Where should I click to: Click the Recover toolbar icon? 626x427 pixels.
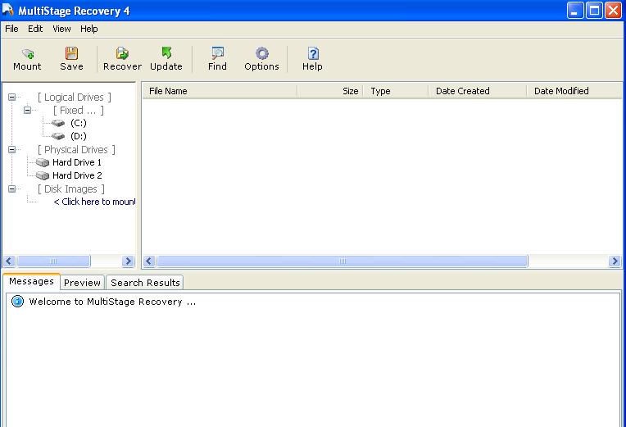(122, 53)
